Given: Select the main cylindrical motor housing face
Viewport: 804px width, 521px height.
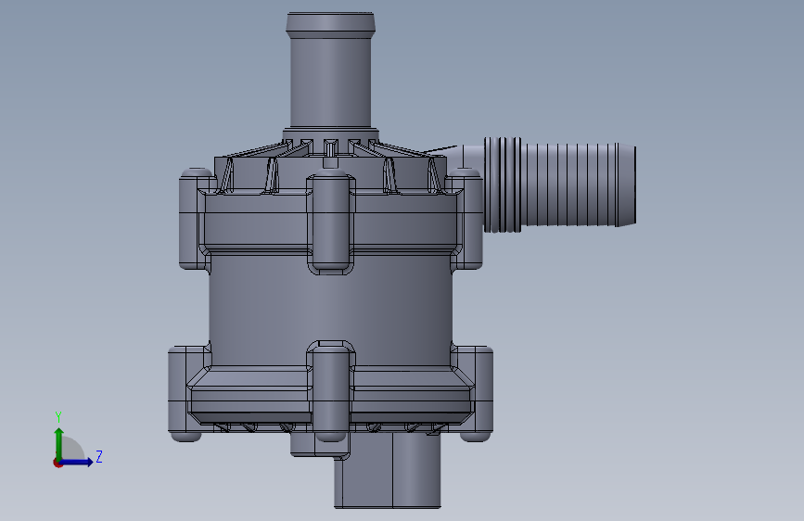Looking at the screenshot, I should tap(331, 310).
